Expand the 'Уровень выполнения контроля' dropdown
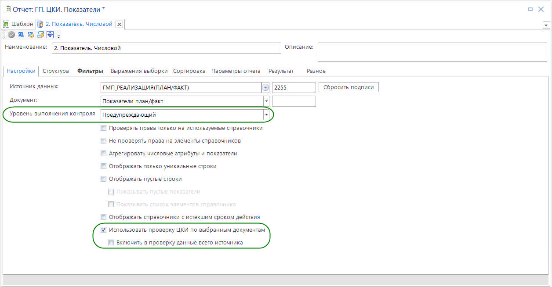 coord(266,115)
